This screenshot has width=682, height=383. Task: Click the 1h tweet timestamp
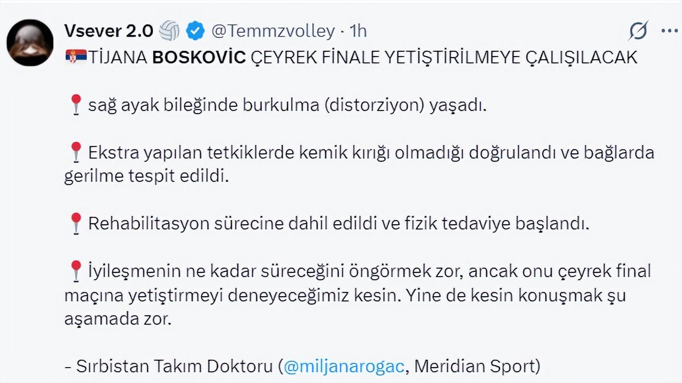tap(358, 31)
